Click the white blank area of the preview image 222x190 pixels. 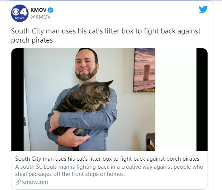pos(176,100)
